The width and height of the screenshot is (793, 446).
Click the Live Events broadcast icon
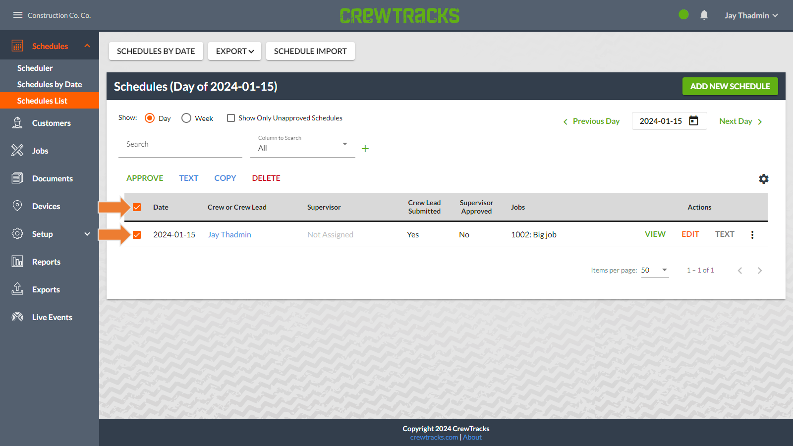click(17, 317)
